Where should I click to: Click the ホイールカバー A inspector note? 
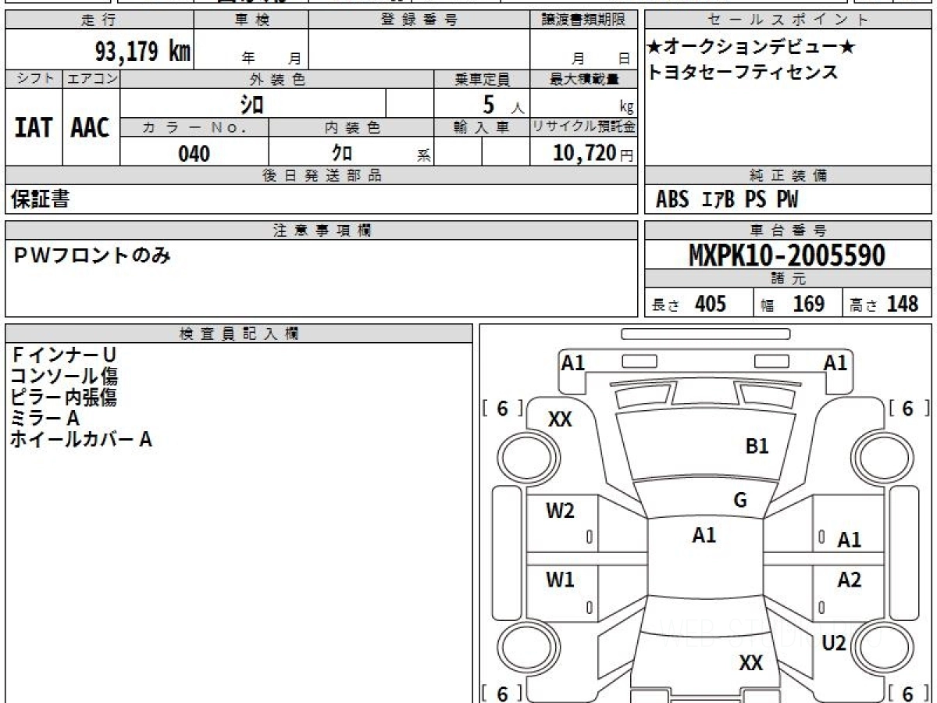(81, 439)
